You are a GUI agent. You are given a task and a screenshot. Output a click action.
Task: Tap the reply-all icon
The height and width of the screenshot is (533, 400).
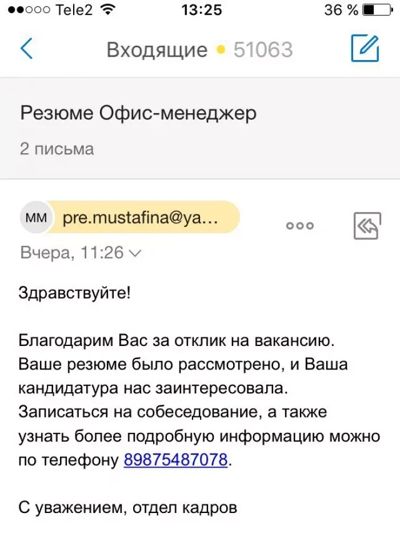click(367, 226)
